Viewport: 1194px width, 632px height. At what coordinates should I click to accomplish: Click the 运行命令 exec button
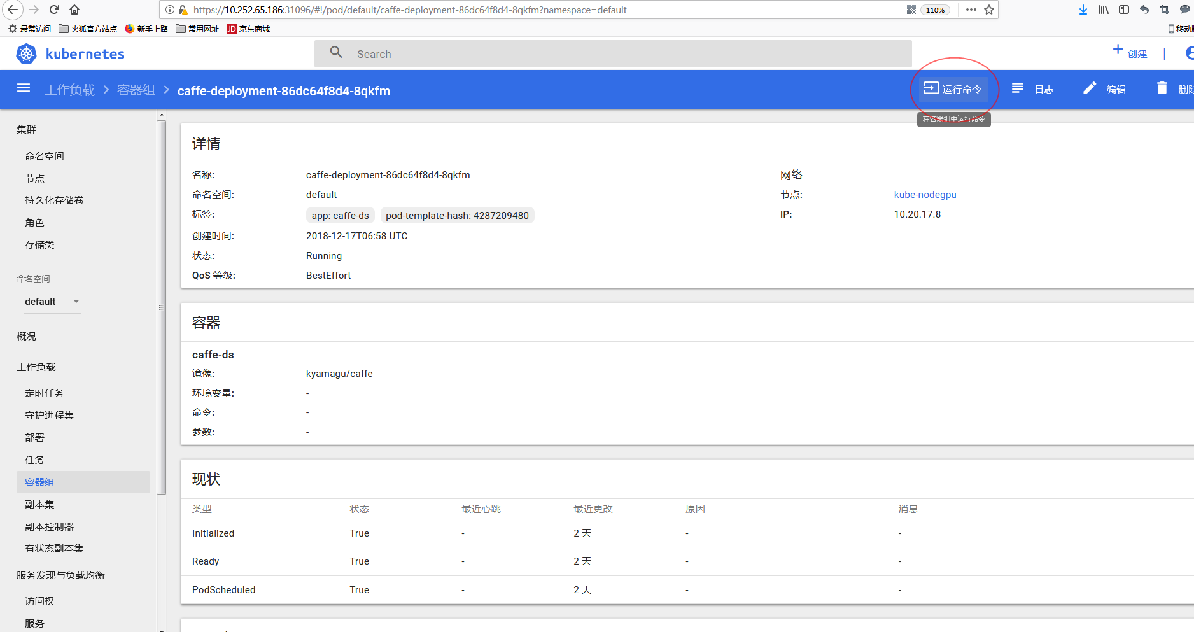click(x=953, y=89)
